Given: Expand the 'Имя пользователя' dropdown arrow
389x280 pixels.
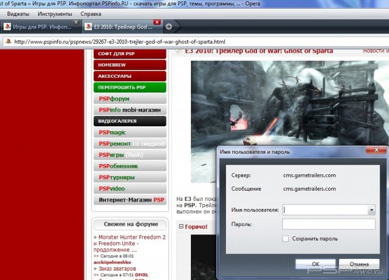Looking at the screenshot, I should (x=371, y=210).
